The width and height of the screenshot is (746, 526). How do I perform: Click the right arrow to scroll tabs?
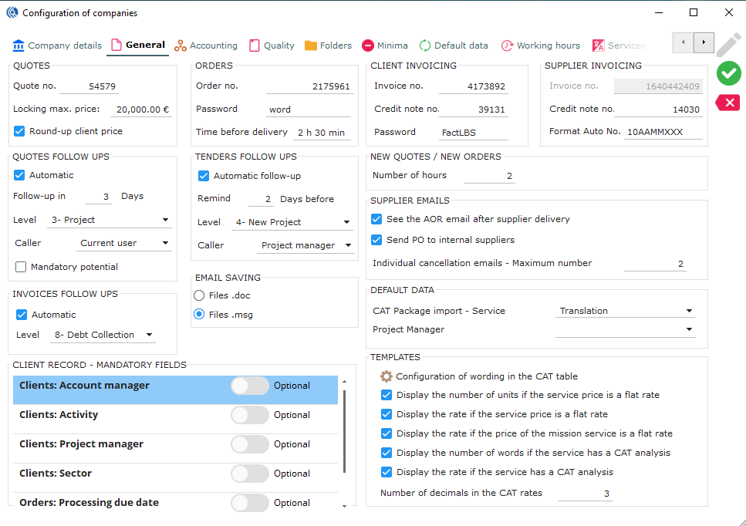[704, 43]
